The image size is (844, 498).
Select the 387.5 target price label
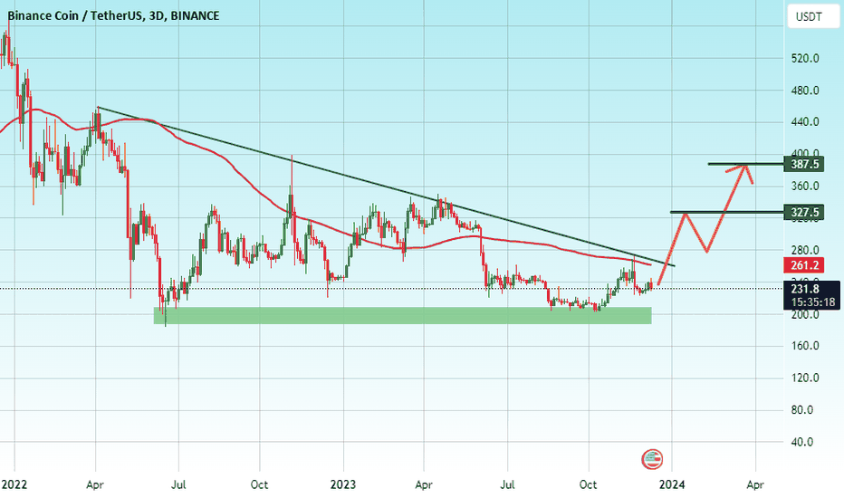pyautogui.click(x=805, y=164)
